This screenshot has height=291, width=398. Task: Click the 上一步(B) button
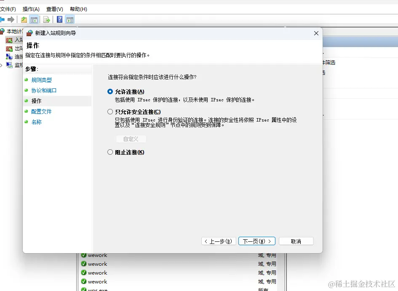(x=219, y=241)
